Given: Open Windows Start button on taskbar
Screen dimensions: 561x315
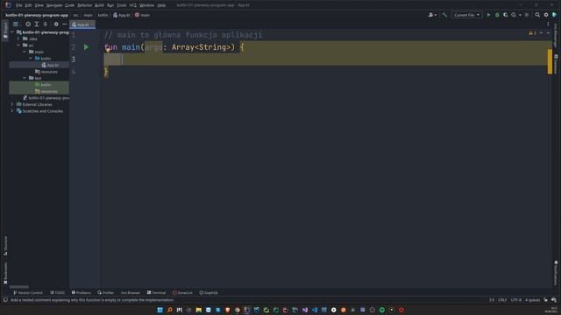Looking at the screenshot, I should pyautogui.click(x=160, y=310).
